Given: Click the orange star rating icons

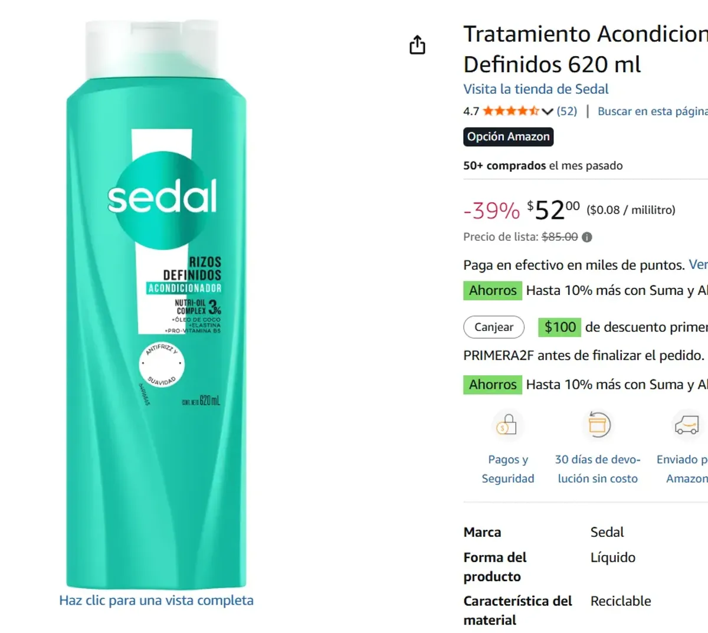Looking at the screenshot, I should [511, 110].
